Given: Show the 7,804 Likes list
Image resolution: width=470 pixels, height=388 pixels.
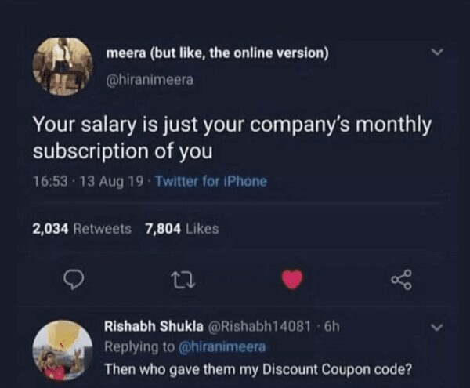Looking at the screenshot, I should pyautogui.click(x=182, y=229).
